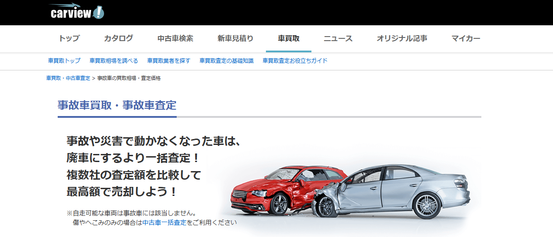This screenshot has height=237, width=553.
Task: Go to the マイカー tab
Action: pos(466,38)
